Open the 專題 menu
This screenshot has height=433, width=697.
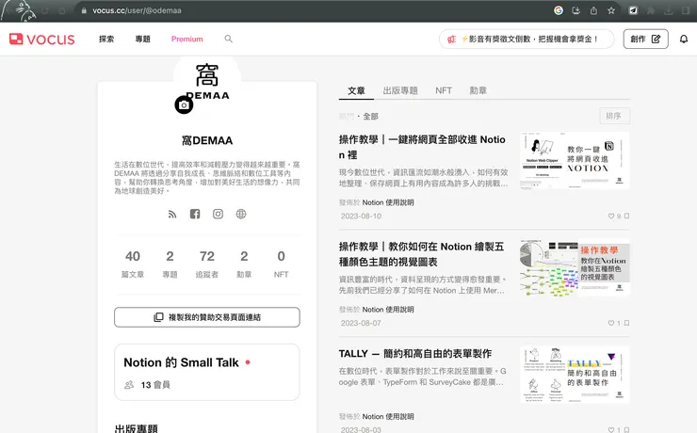pos(142,40)
